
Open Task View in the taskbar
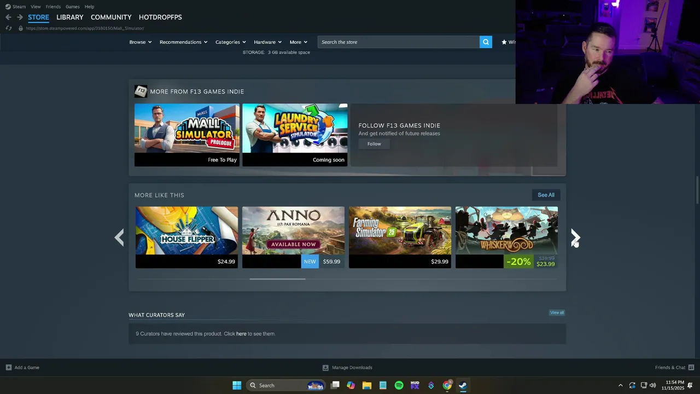335,385
